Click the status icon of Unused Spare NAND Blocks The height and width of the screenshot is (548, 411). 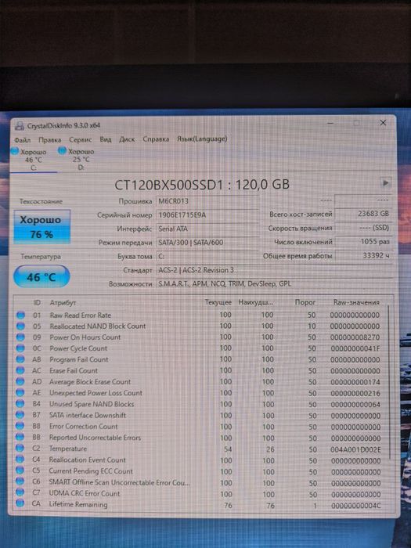coord(20,404)
